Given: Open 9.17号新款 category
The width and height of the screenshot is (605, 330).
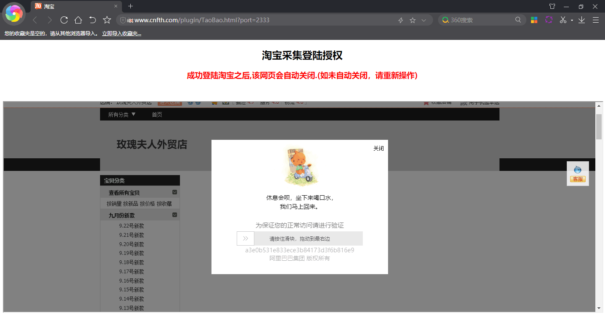Looking at the screenshot, I should 132,272.
